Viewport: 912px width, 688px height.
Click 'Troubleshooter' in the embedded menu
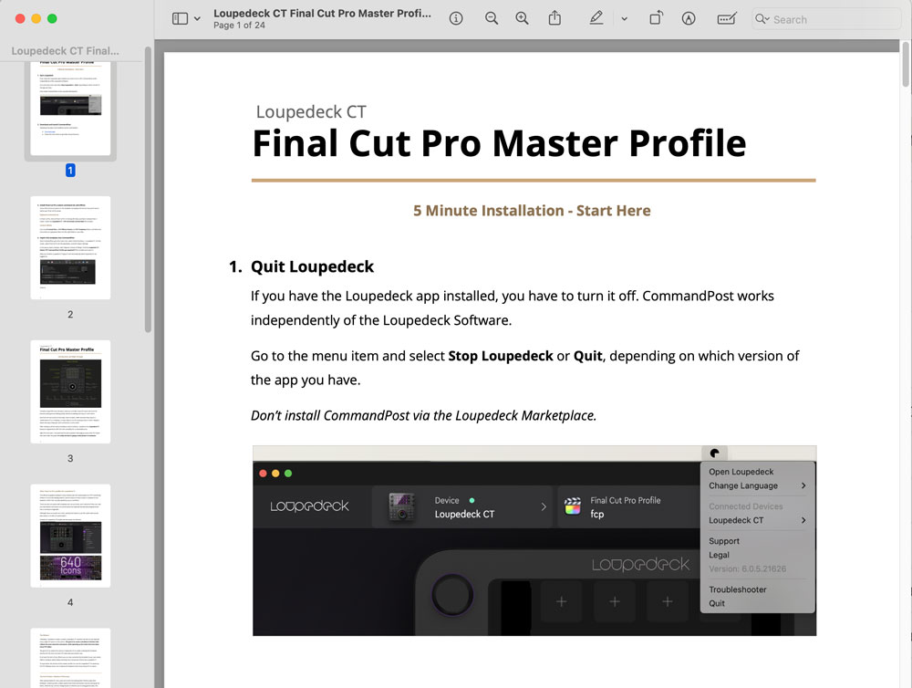pyautogui.click(x=737, y=589)
